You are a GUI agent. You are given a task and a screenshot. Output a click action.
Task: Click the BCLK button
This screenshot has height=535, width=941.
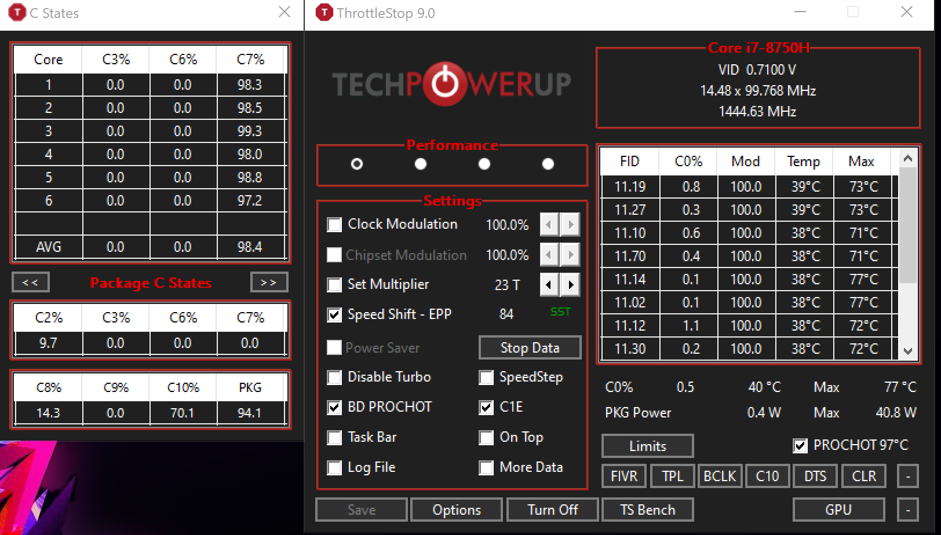tap(720, 476)
